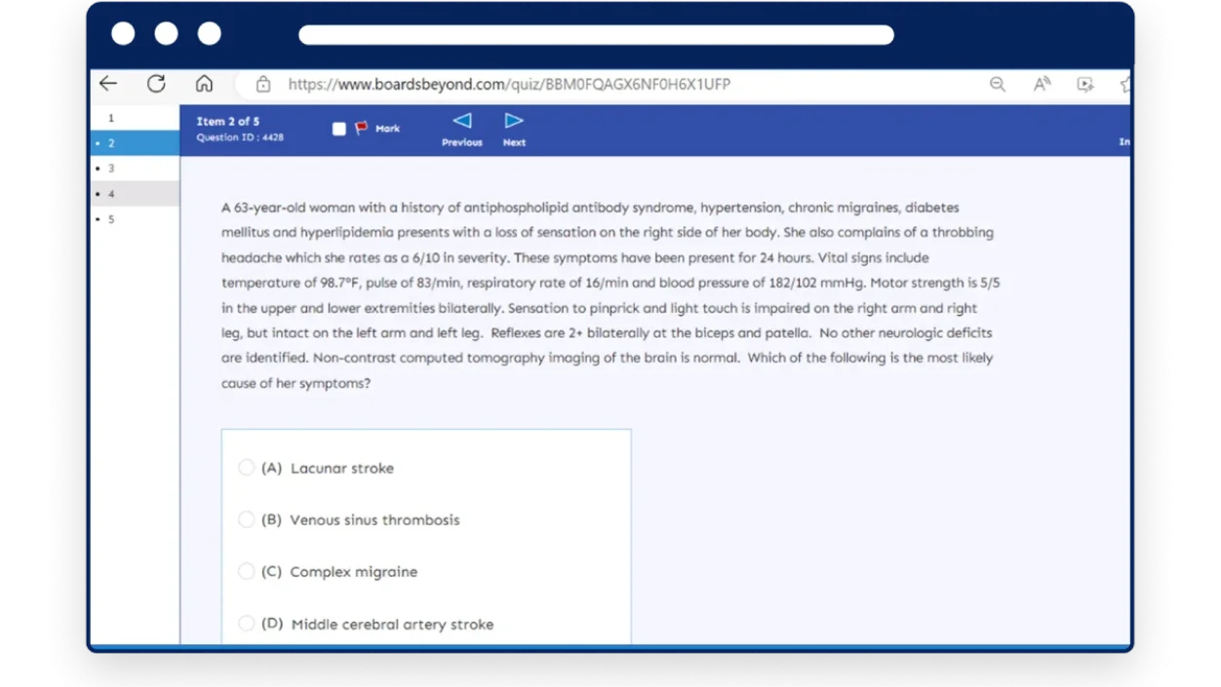Click the red flag Mark icon
The image size is (1221, 687).
click(362, 128)
